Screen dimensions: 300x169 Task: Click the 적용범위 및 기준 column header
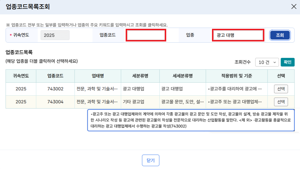[x=236, y=76]
